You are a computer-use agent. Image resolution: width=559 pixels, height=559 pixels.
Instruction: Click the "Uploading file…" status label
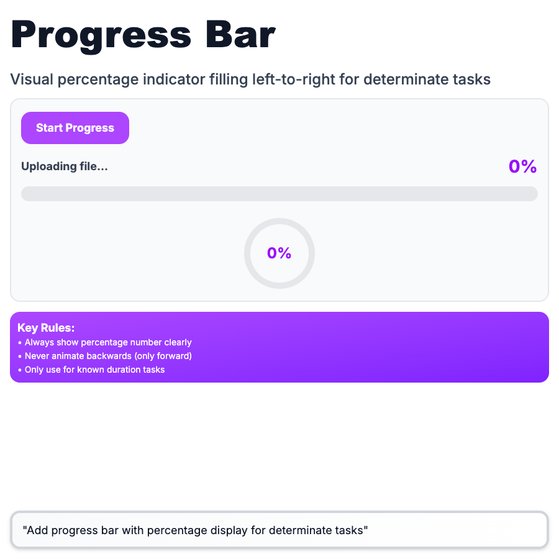[65, 166]
